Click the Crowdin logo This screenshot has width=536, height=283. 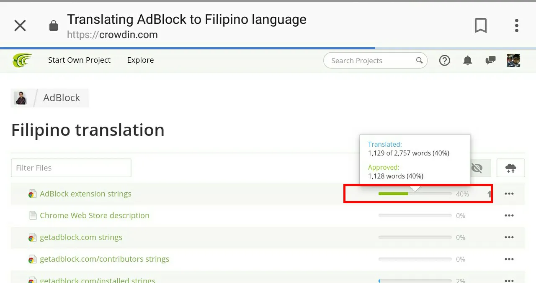22,60
